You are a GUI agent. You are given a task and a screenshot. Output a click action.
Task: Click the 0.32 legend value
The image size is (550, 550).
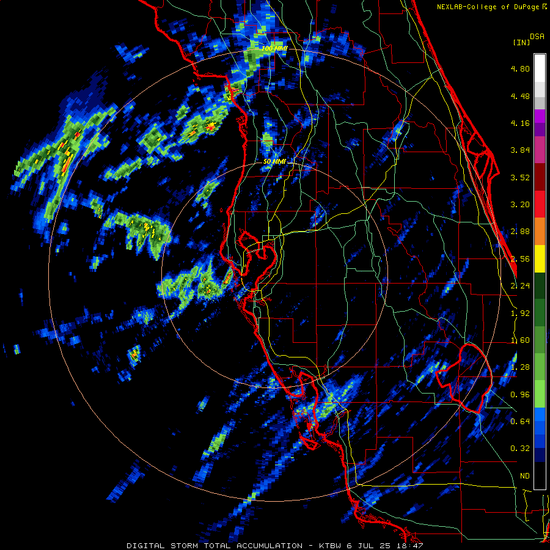pos(520,449)
